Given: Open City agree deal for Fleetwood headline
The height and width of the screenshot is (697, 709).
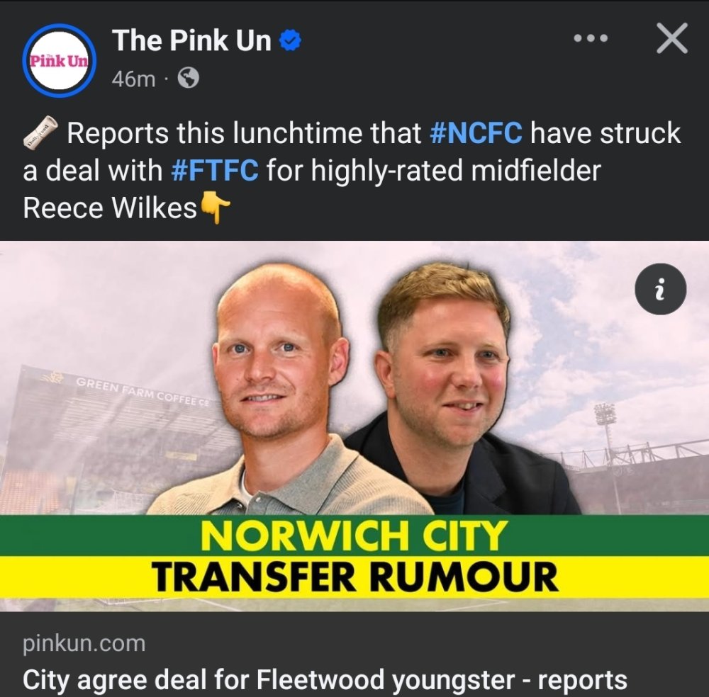Looking at the screenshot, I should pos(325,680).
